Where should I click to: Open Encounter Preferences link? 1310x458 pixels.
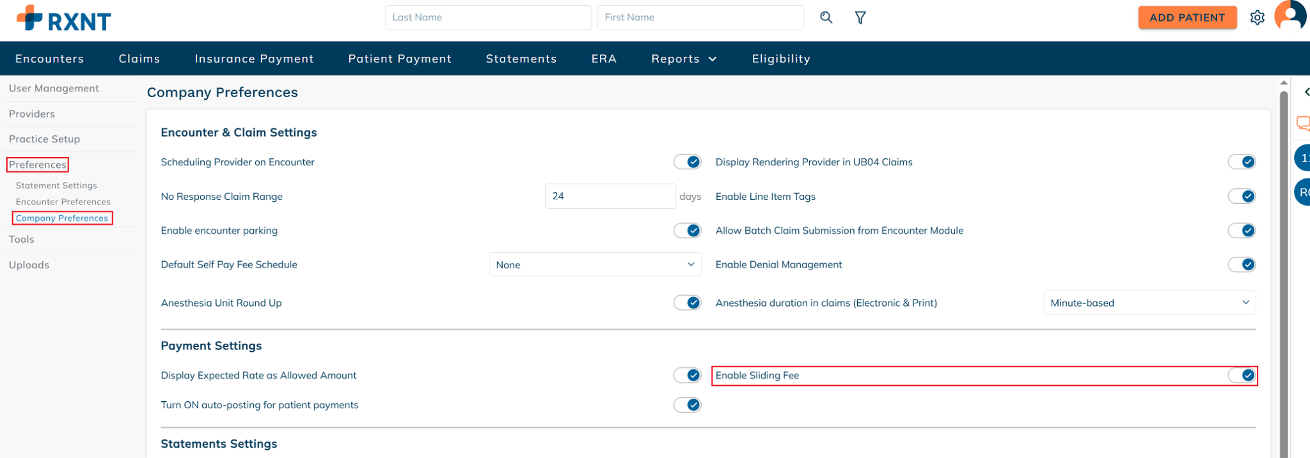[x=63, y=202]
